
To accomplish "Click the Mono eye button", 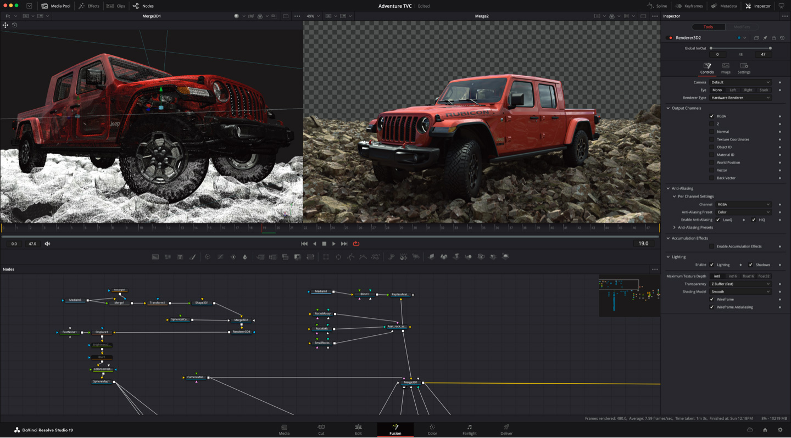I will click(718, 89).
